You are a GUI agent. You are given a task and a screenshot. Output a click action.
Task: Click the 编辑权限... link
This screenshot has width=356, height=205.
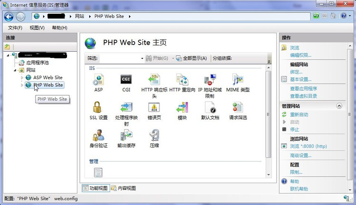[x=300, y=55]
